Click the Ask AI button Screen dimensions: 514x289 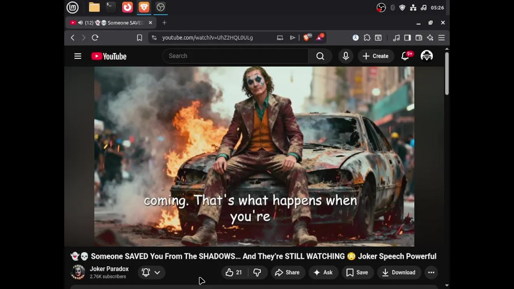pos(323,273)
